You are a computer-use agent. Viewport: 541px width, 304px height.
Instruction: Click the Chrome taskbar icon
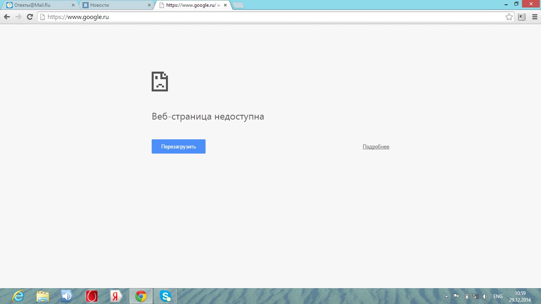tap(141, 296)
